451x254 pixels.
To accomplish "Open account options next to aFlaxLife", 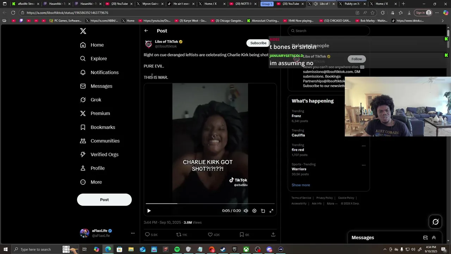I will (133, 233).
